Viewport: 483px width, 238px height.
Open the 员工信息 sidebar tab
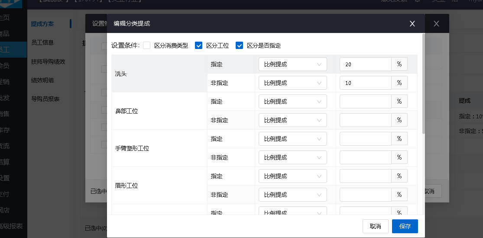click(42, 42)
